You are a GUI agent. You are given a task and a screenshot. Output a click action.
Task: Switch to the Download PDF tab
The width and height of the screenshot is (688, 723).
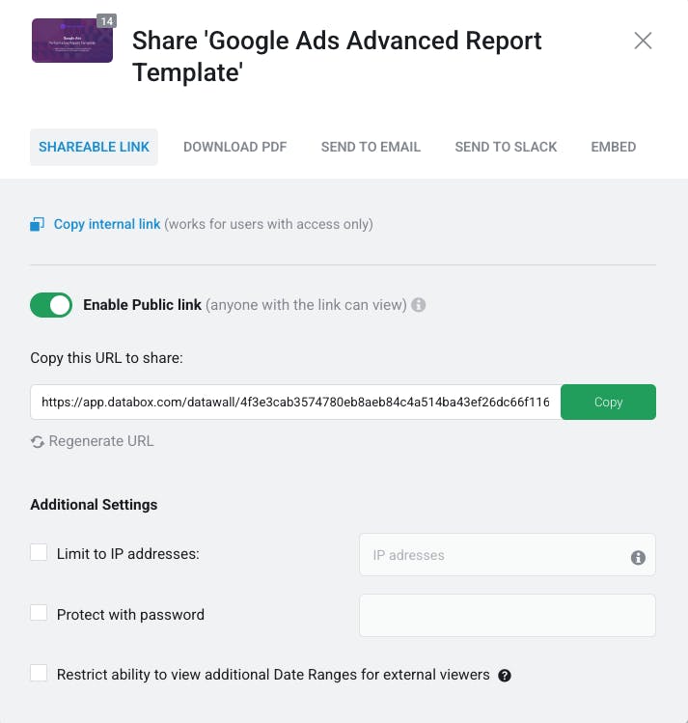click(x=234, y=147)
